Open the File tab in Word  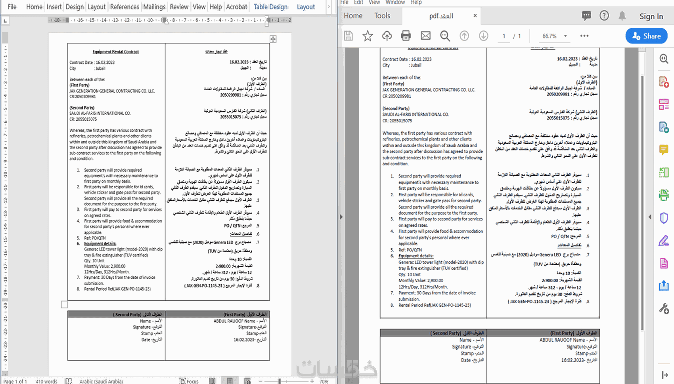click(12, 7)
